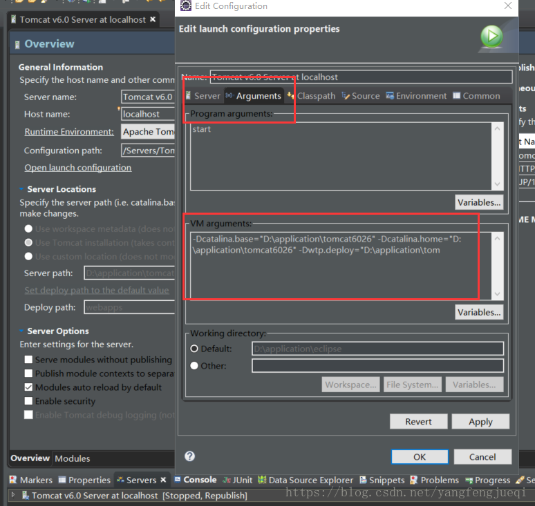Open the Runtime Environment combo box
The image size is (535, 506).
(148, 132)
